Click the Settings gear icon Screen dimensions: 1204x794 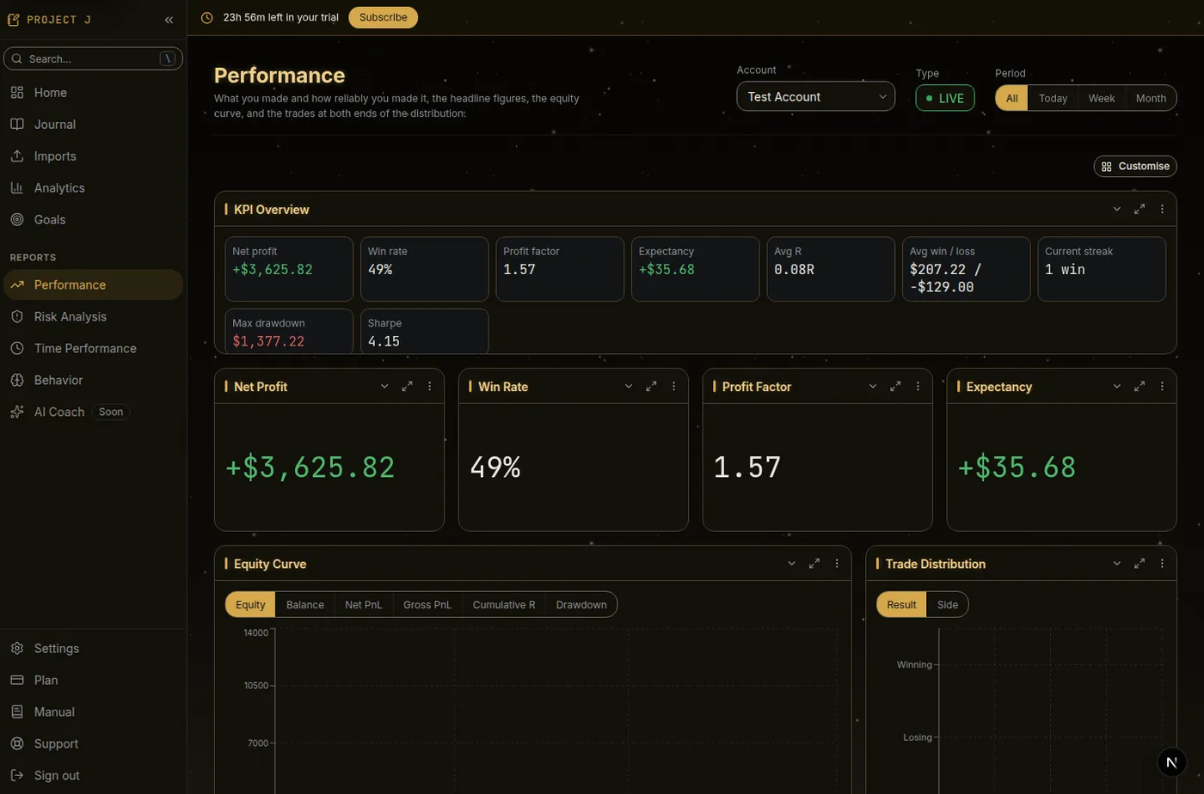tap(17, 649)
